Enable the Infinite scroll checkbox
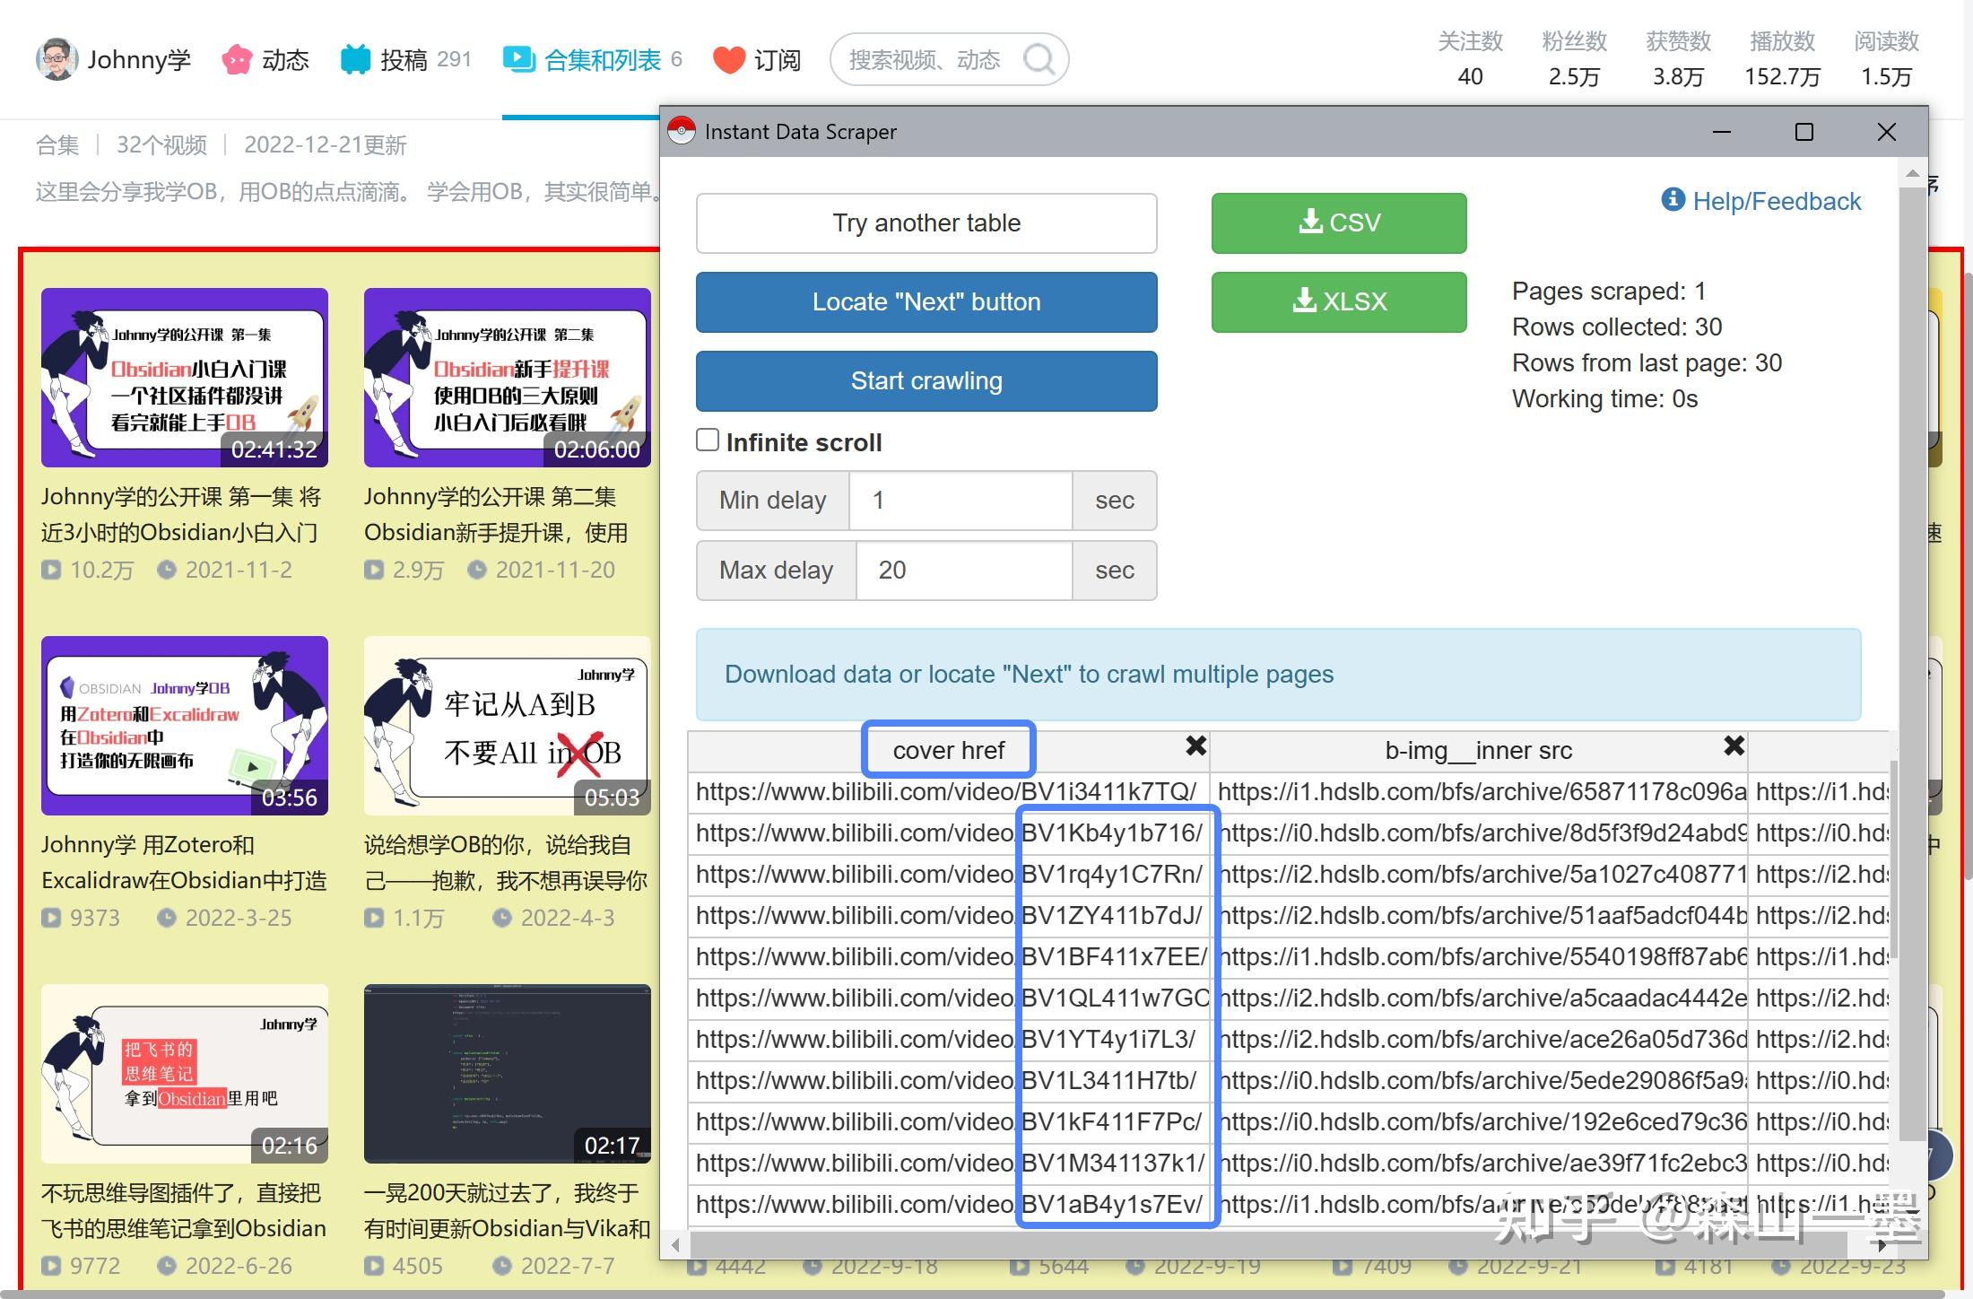 point(708,440)
